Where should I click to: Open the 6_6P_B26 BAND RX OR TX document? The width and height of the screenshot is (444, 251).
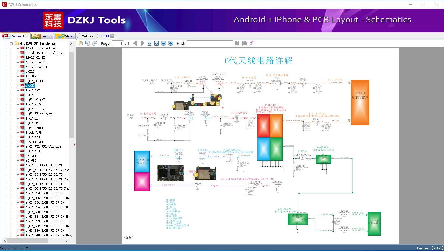pyautogui.click(x=45, y=193)
